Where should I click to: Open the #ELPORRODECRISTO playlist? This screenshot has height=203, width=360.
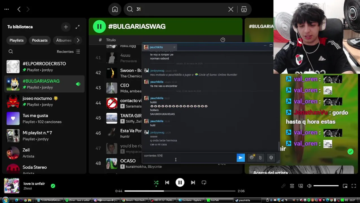pos(44,67)
